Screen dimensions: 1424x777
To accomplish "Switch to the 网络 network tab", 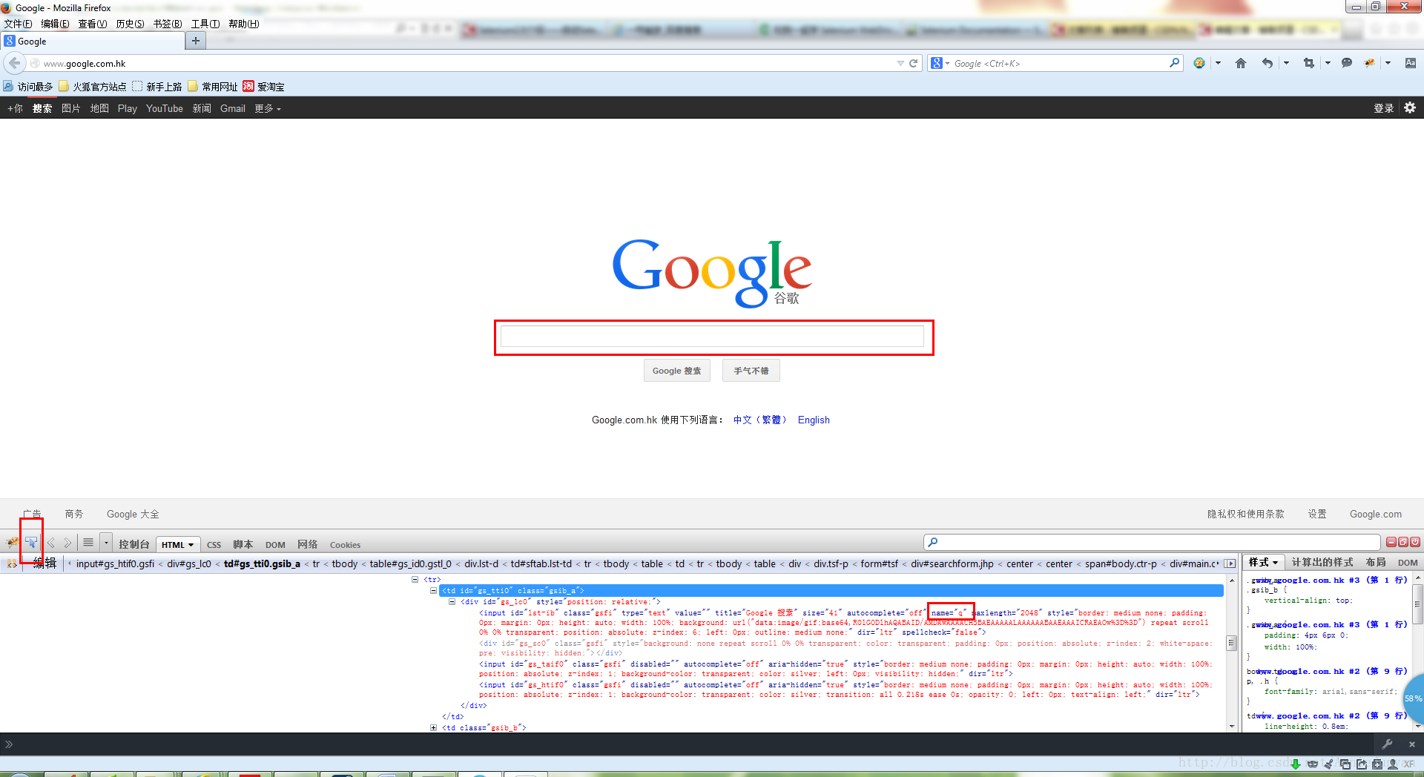I will click(x=307, y=544).
